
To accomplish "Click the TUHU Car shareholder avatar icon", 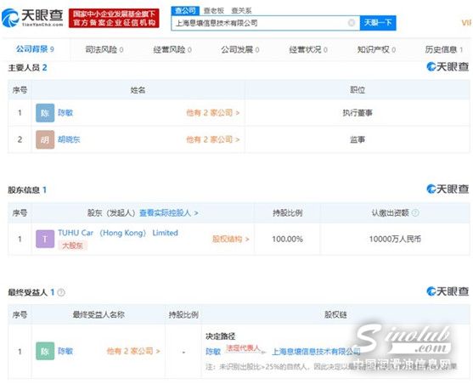I will coord(45,239).
